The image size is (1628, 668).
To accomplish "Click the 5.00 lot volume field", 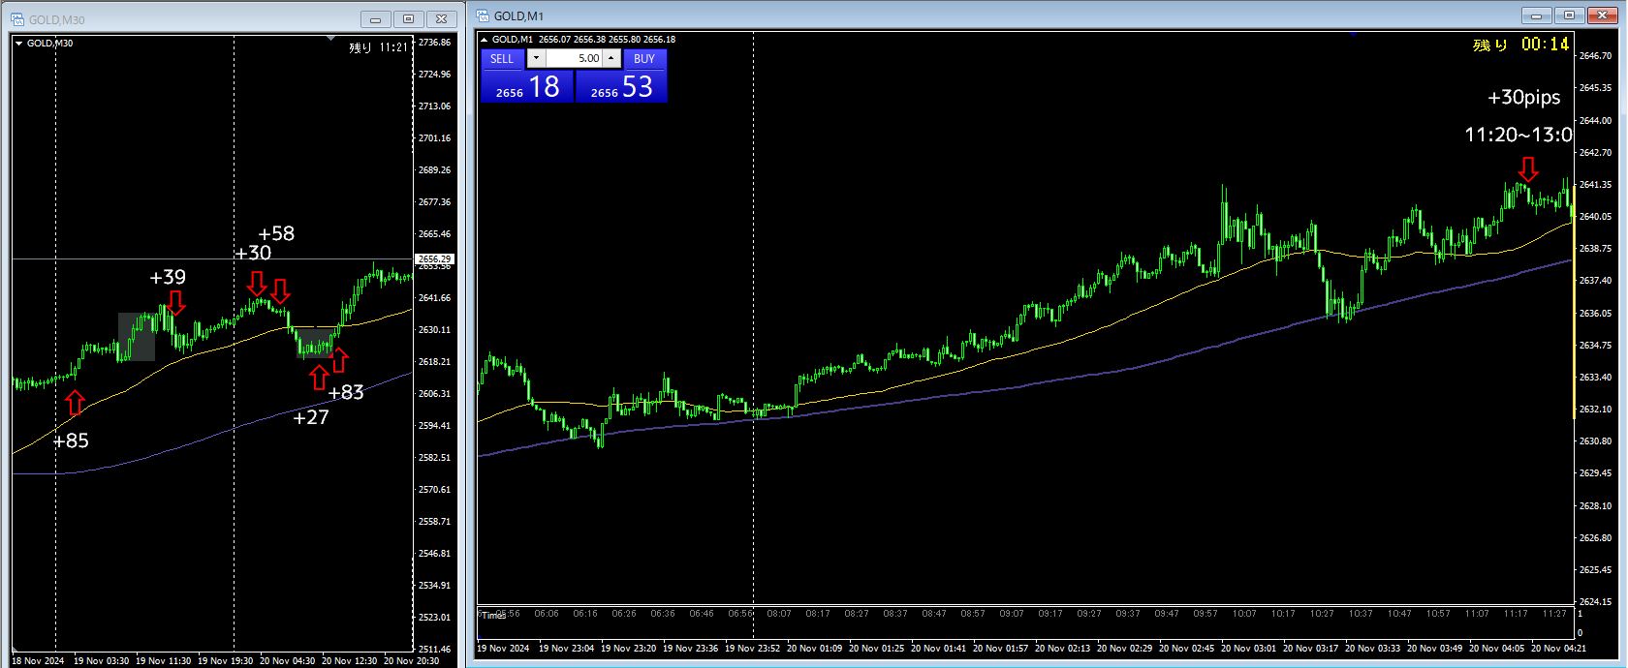I will click(x=575, y=58).
